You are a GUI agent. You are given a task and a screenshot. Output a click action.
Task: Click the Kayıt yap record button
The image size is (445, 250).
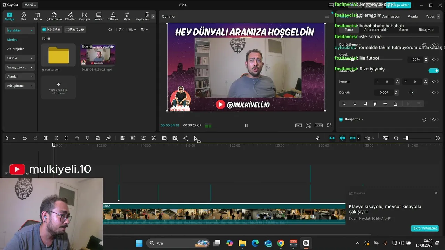[x=75, y=30]
